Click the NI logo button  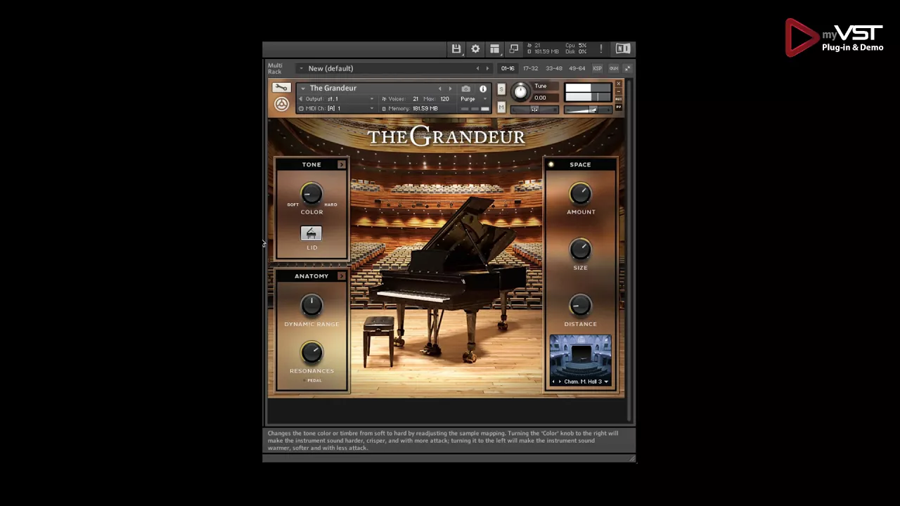[623, 48]
